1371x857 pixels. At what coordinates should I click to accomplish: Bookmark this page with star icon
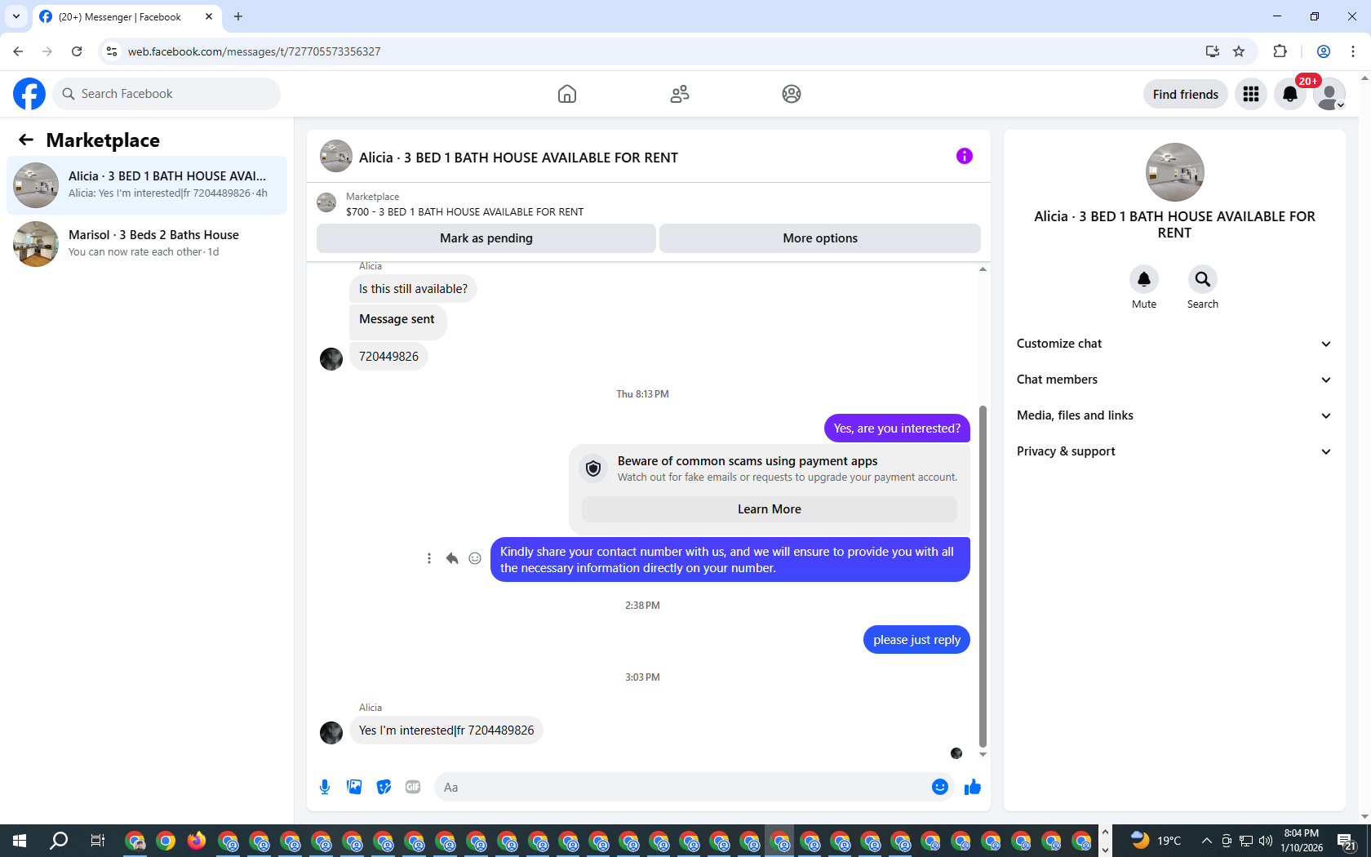click(1239, 51)
